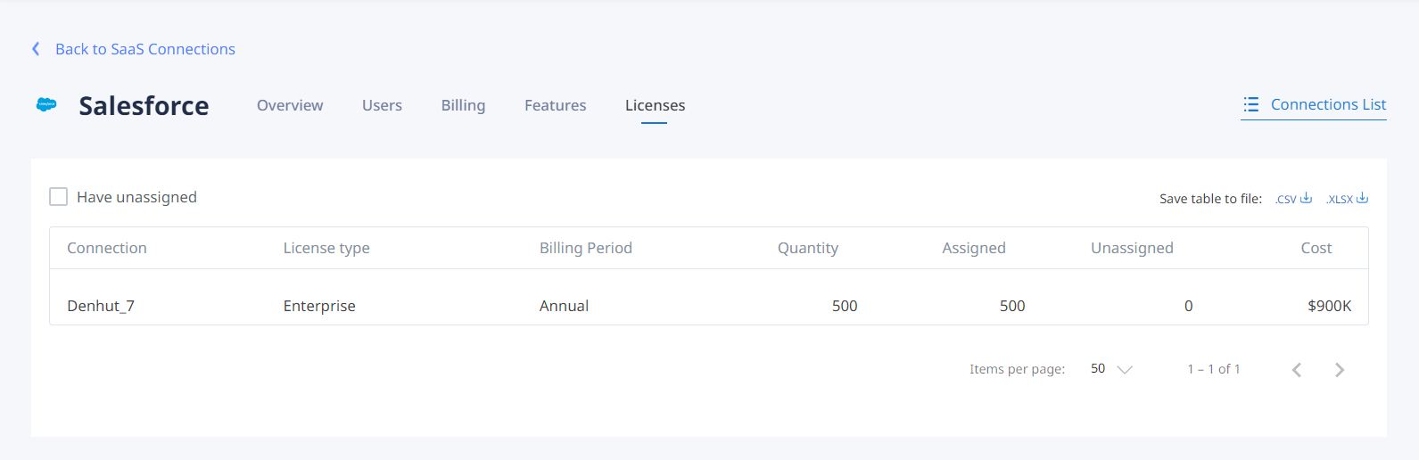Viewport: 1419px width, 460px height.
Task: Open the Billing tab
Action: 463,105
